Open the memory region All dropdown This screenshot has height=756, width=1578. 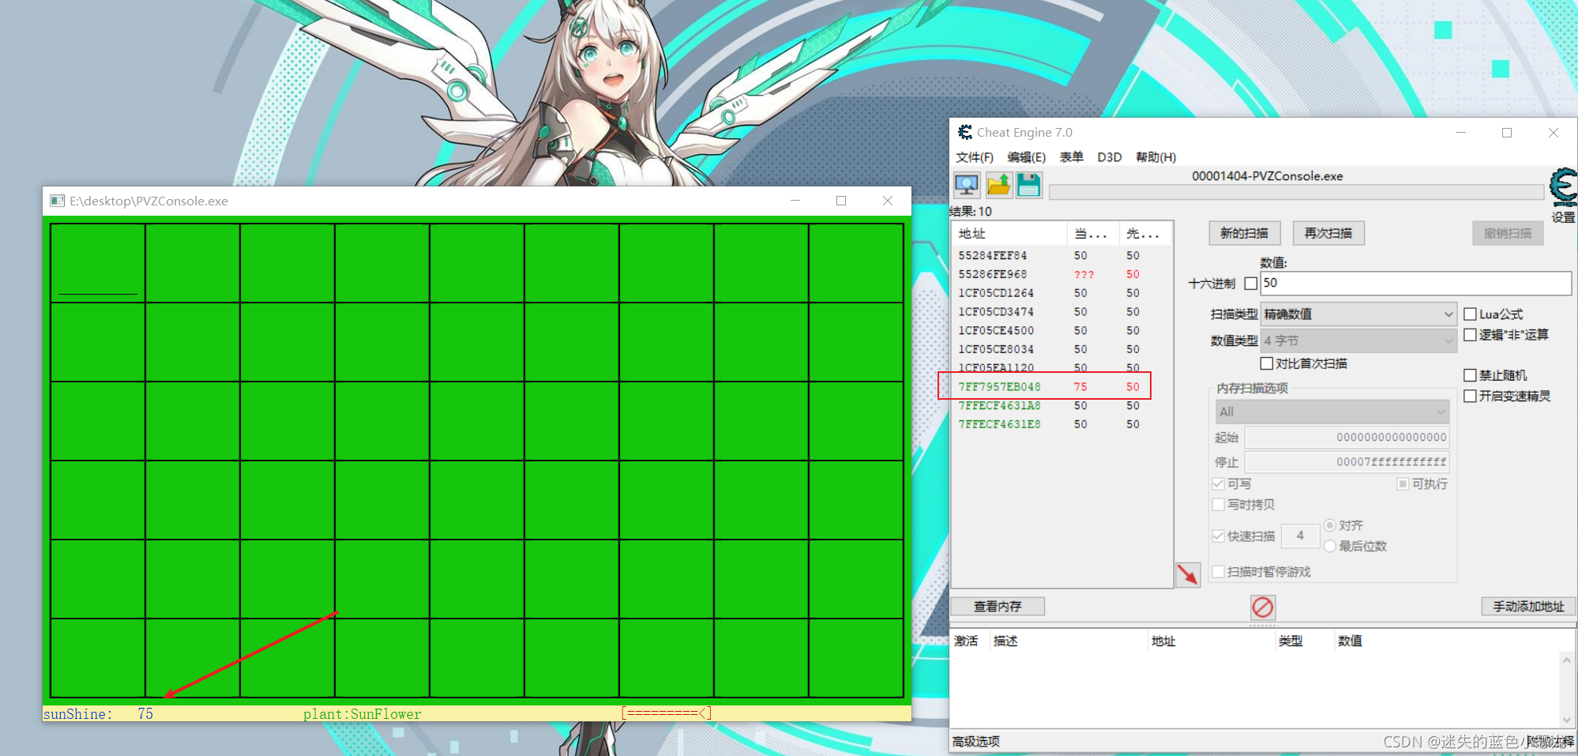[1332, 412]
